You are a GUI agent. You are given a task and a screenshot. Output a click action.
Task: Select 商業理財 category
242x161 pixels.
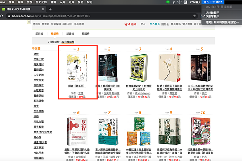point(39,64)
